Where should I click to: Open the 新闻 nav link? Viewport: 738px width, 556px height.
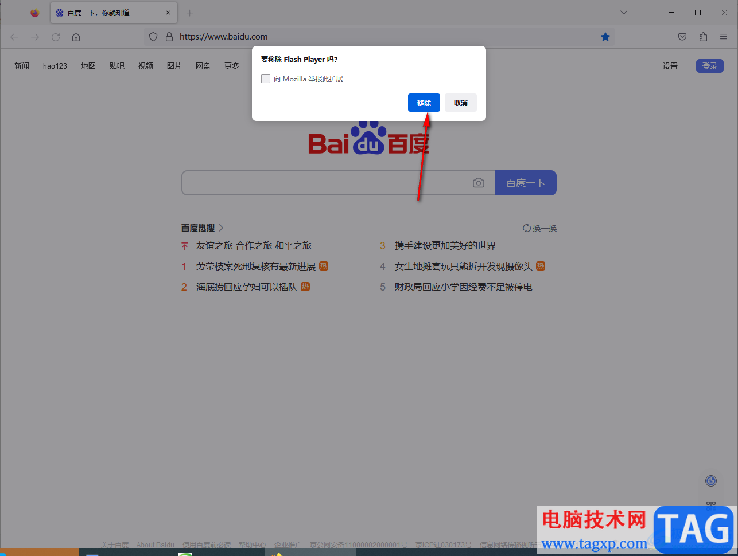(22, 66)
